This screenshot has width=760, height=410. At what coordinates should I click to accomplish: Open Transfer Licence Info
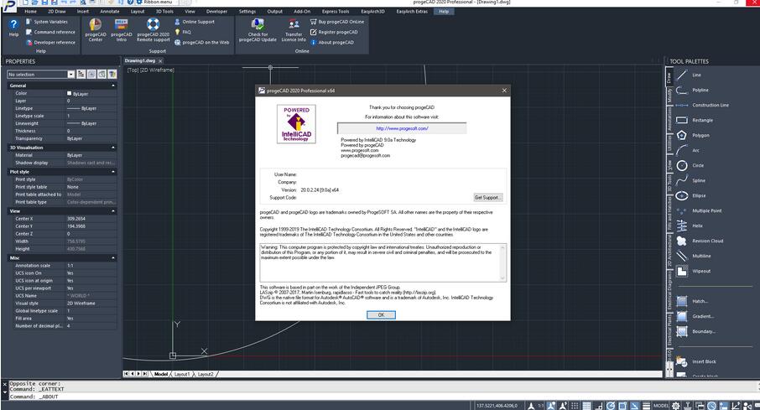[x=294, y=30]
